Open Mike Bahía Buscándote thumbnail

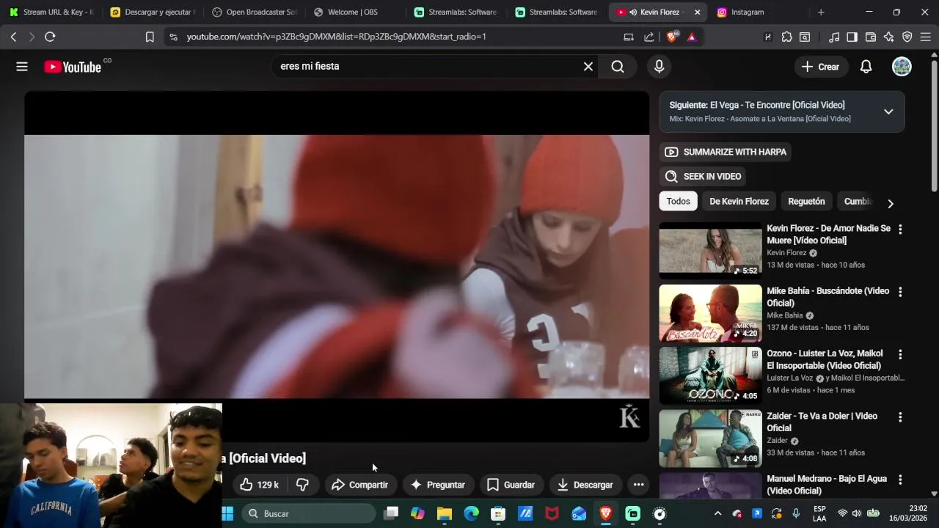(710, 313)
